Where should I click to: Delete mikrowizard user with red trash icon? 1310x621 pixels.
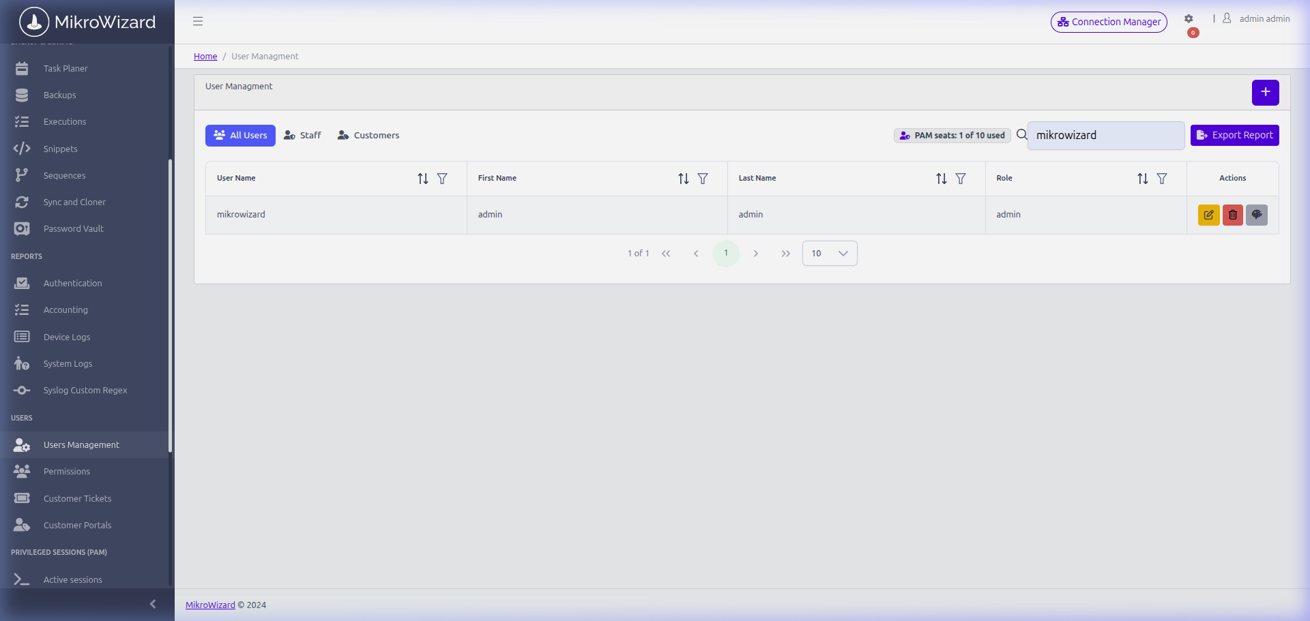pos(1232,215)
